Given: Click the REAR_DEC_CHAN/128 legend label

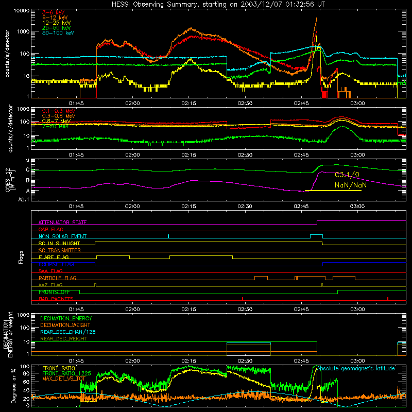Looking at the screenshot, I should [68, 332].
